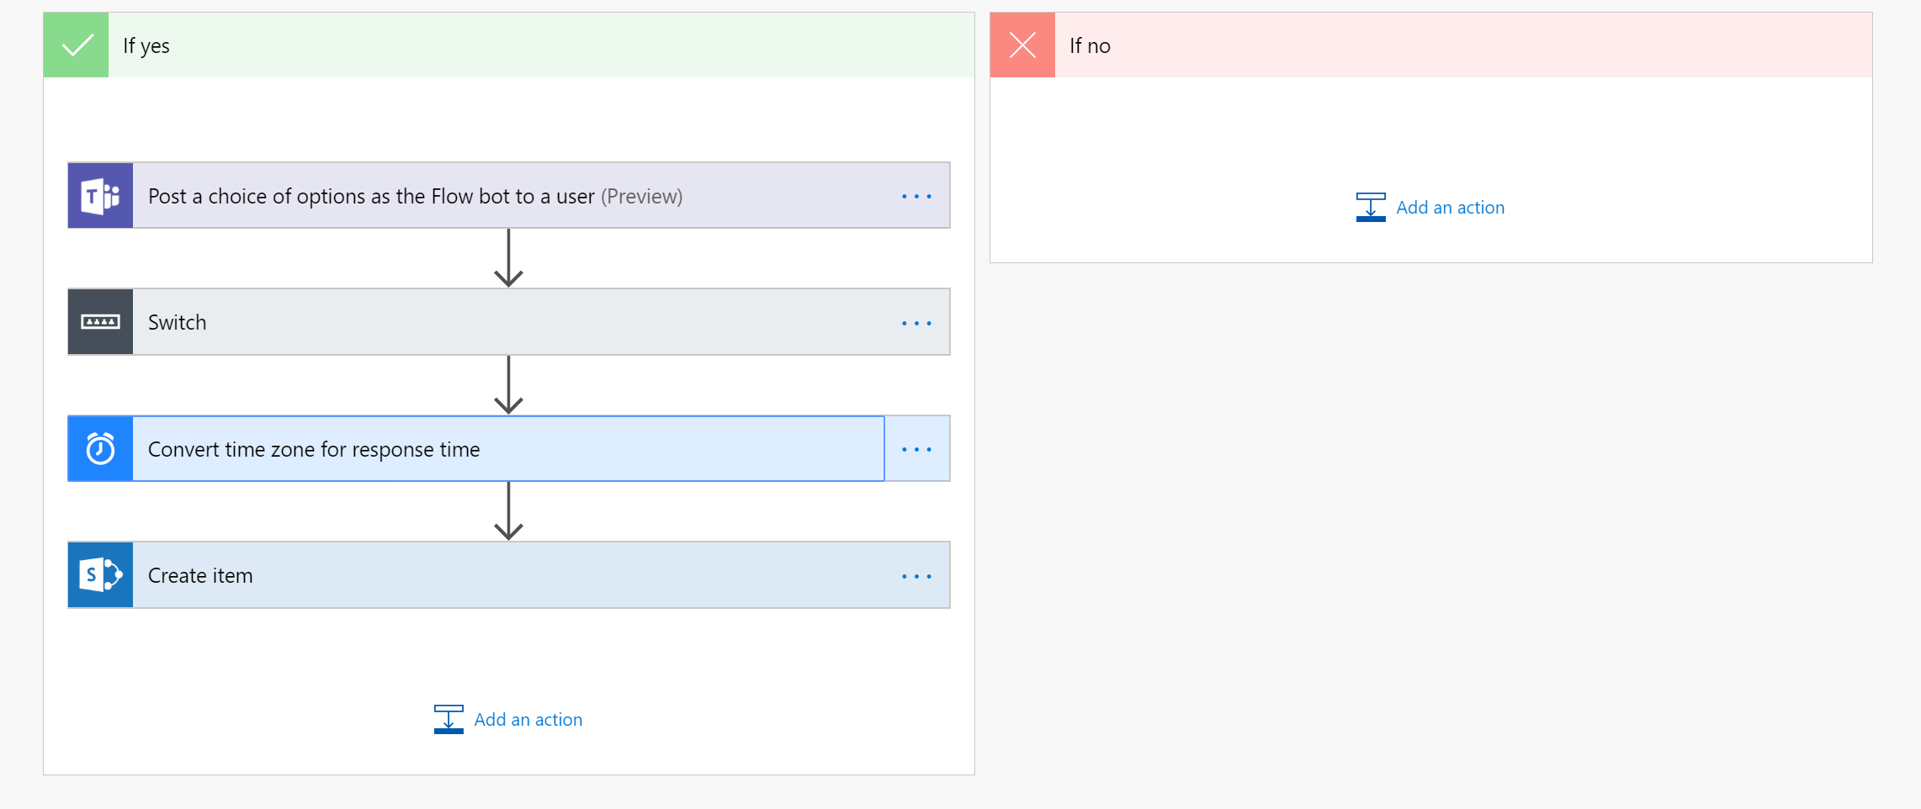Open ellipsis menu for Switch action
The height and width of the screenshot is (809, 1921).
pyautogui.click(x=916, y=323)
